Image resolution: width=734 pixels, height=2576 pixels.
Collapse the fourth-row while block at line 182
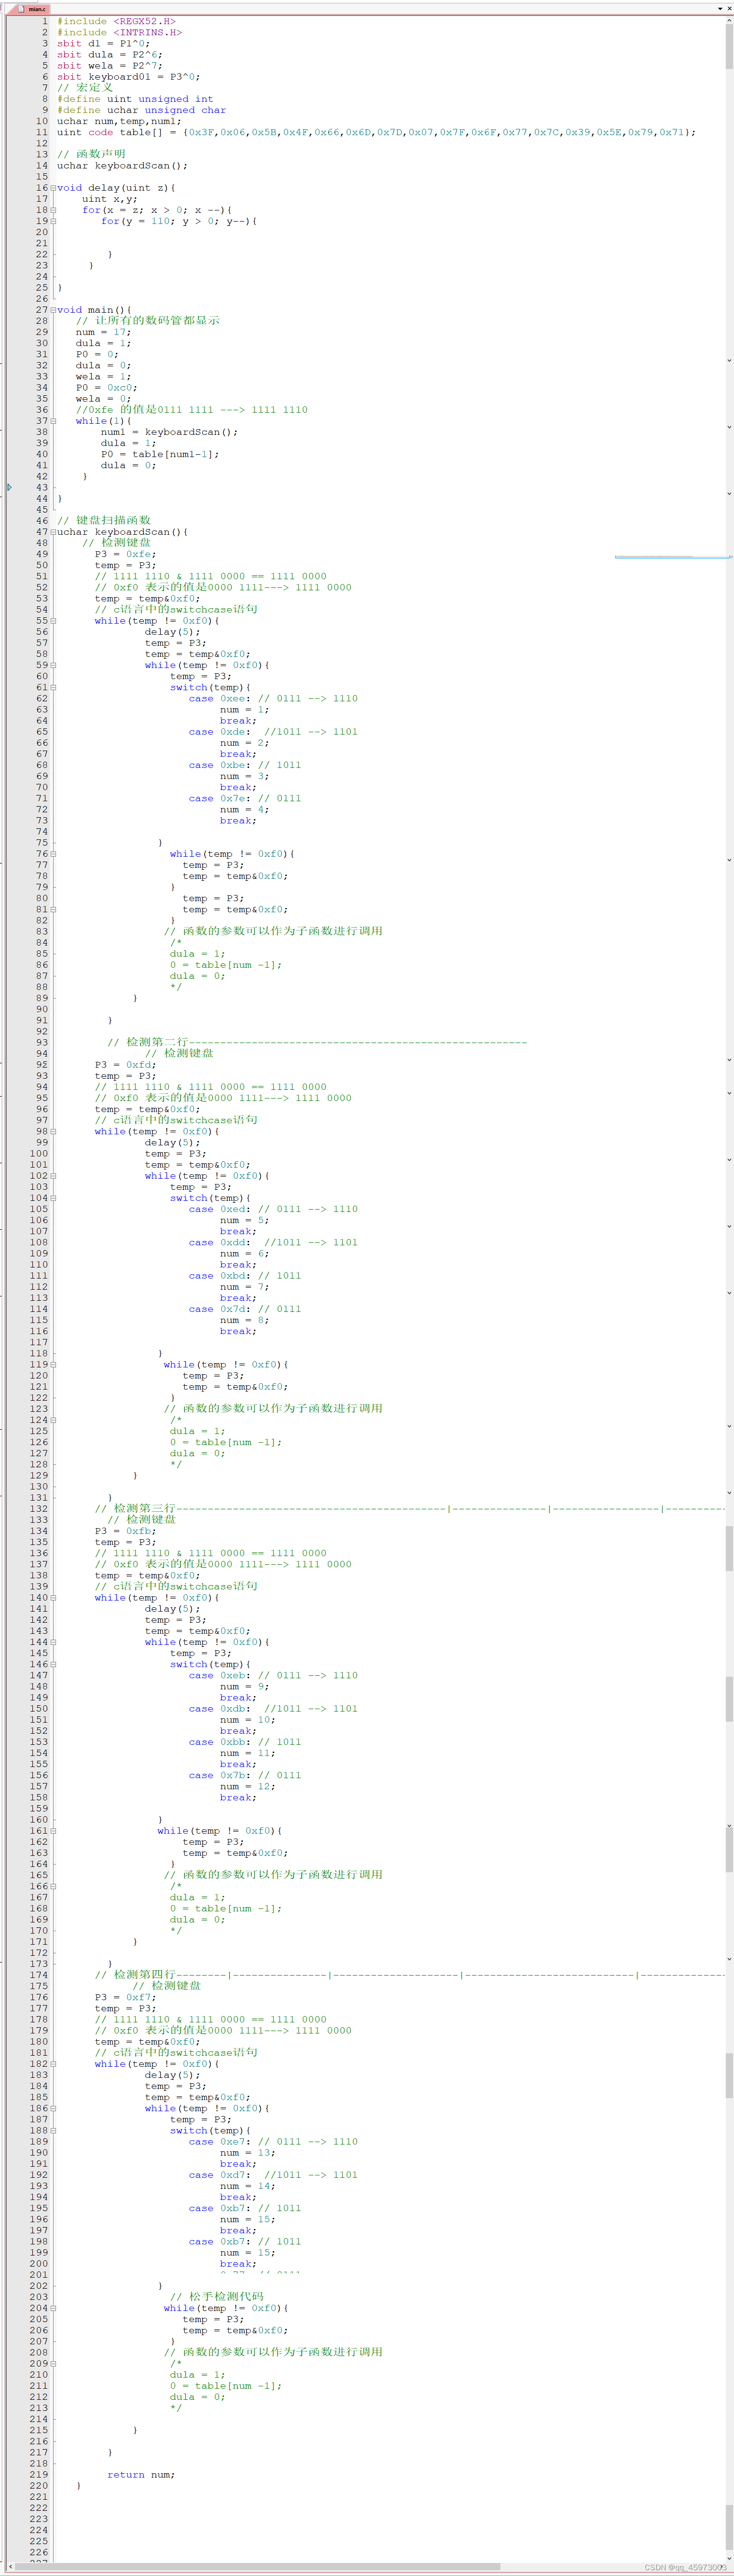[53, 2063]
